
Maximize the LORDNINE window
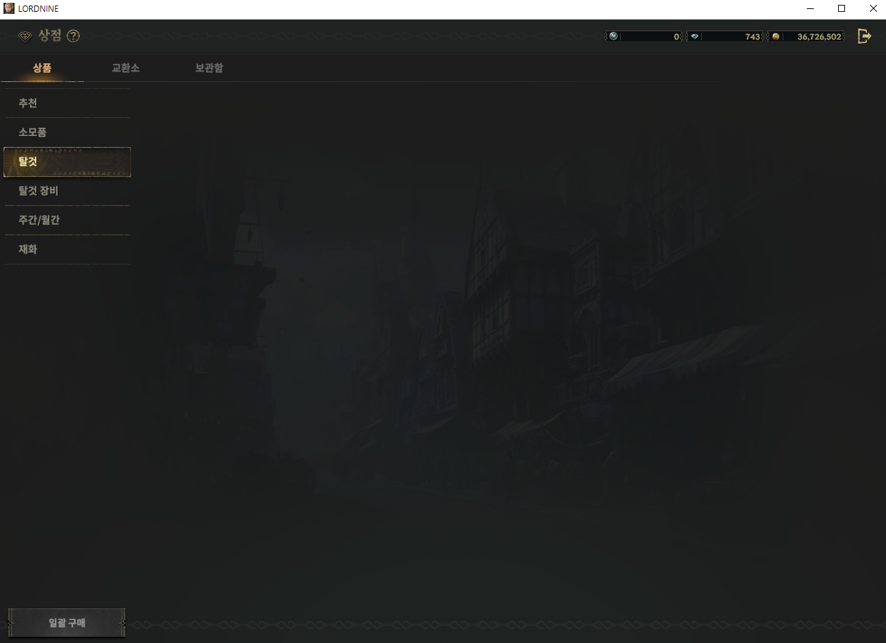click(x=841, y=8)
